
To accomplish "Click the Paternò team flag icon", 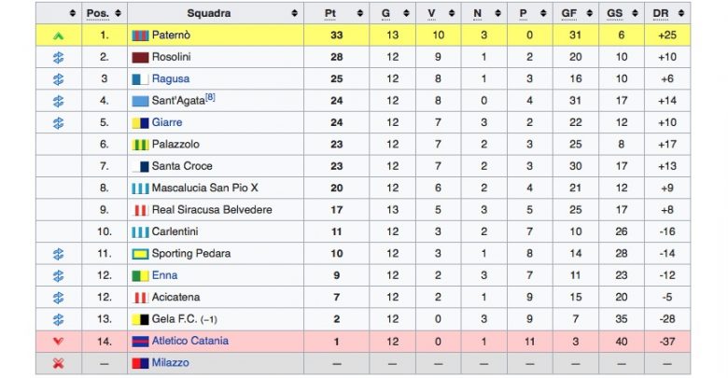I will (140, 35).
